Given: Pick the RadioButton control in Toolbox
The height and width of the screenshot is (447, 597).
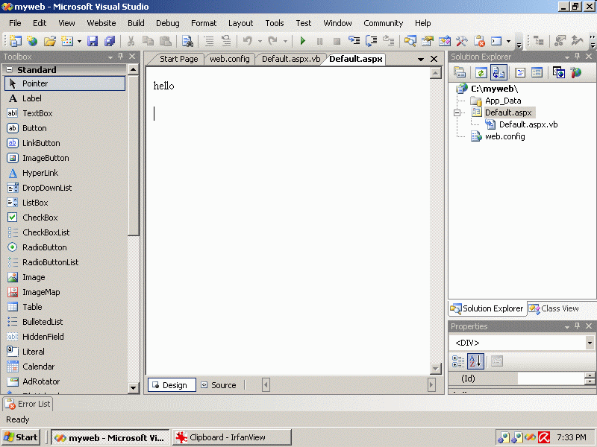Looking at the screenshot, I should coord(44,247).
